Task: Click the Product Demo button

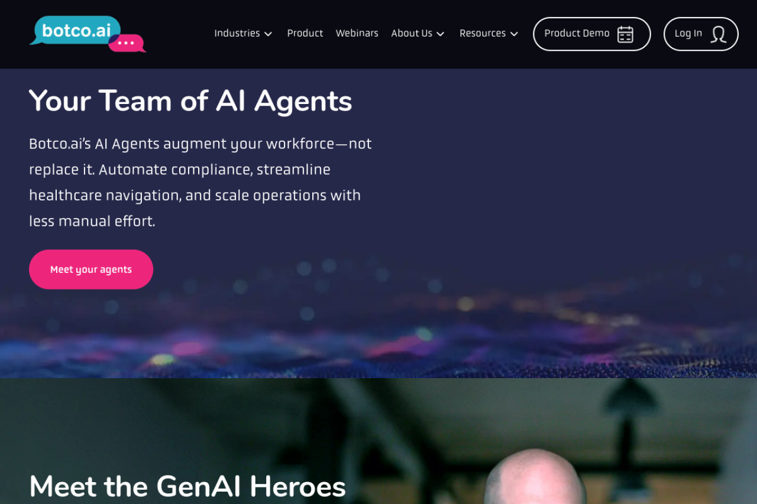Action: tap(592, 34)
